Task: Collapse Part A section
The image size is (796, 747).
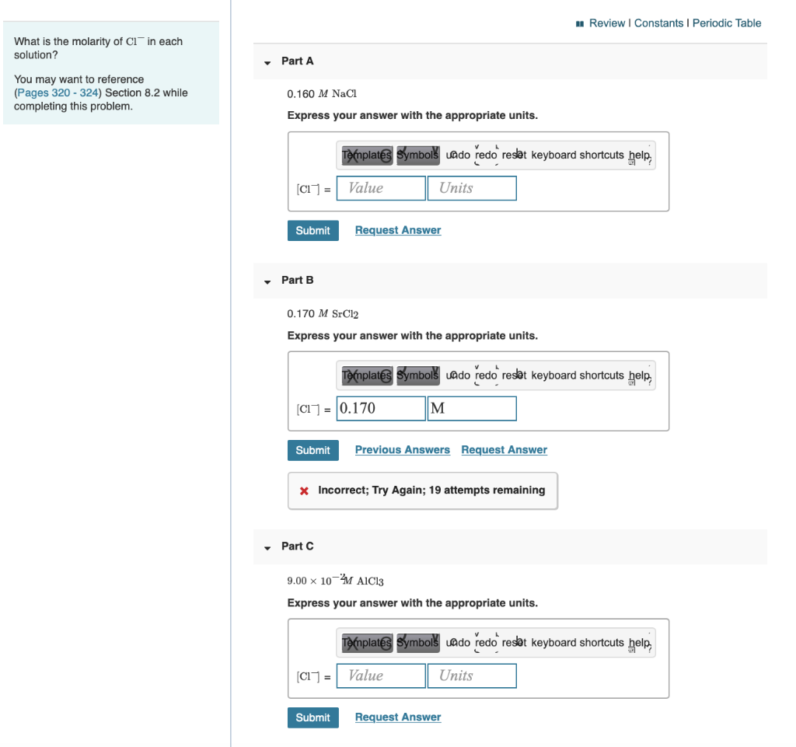Action: (267, 62)
